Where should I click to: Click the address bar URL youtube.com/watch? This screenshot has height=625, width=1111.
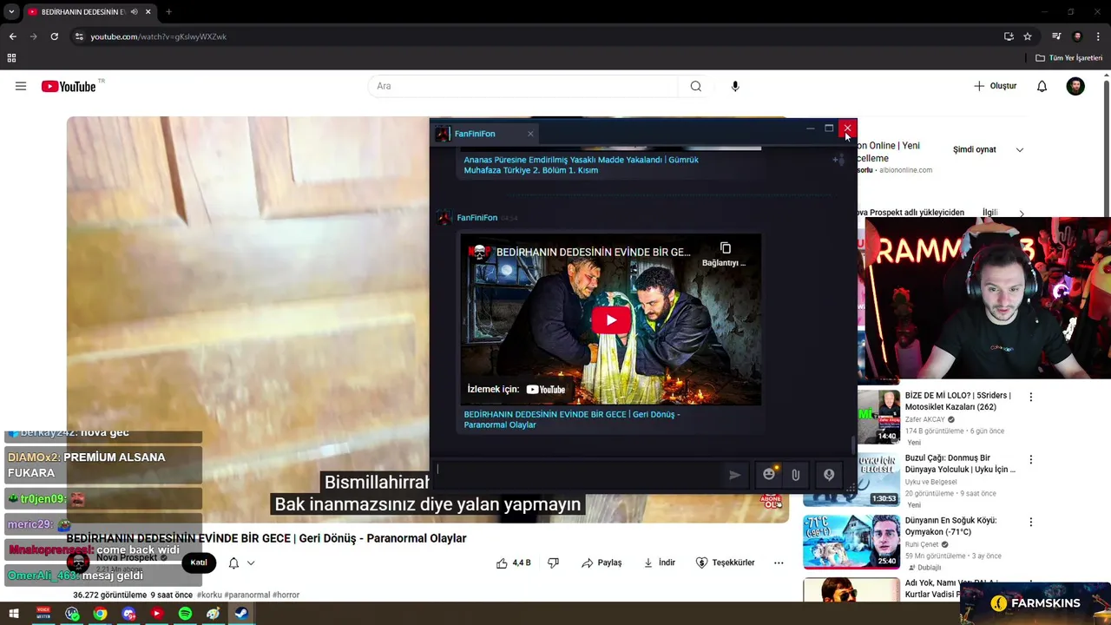(x=158, y=36)
